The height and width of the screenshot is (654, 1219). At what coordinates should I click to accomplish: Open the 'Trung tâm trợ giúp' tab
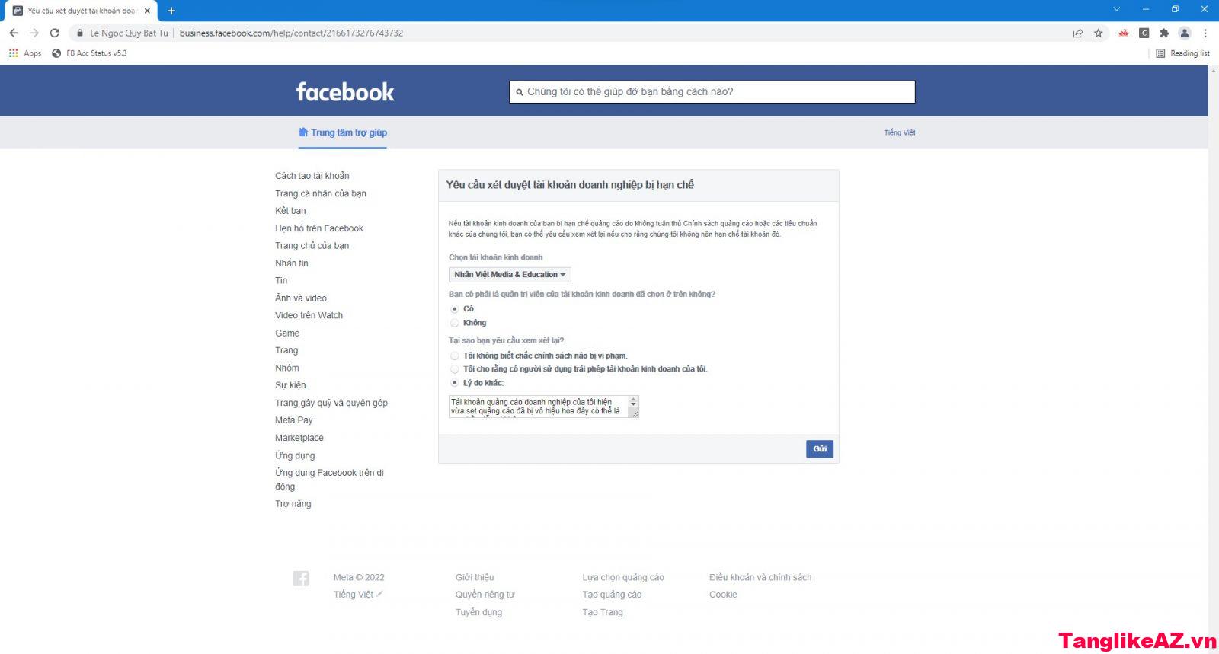pyautogui.click(x=343, y=132)
